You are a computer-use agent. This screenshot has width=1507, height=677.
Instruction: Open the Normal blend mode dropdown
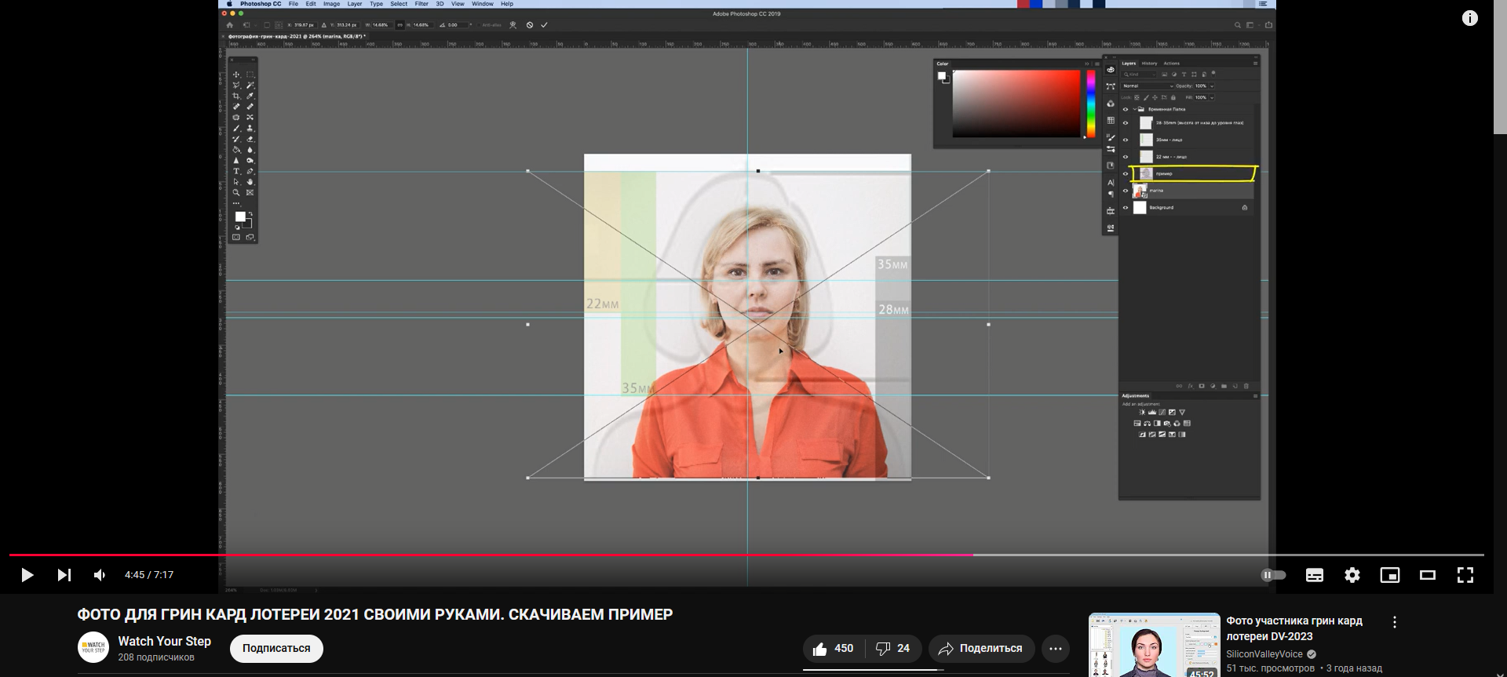[1148, 86]
